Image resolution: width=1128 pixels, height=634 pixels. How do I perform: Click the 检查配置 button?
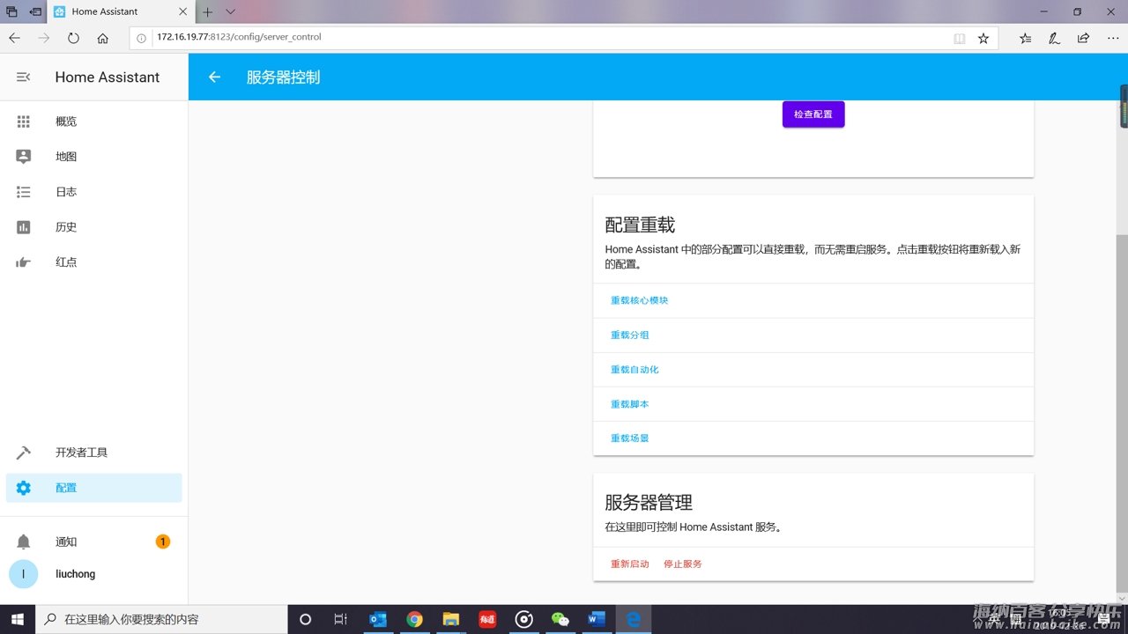click(813, 114)
